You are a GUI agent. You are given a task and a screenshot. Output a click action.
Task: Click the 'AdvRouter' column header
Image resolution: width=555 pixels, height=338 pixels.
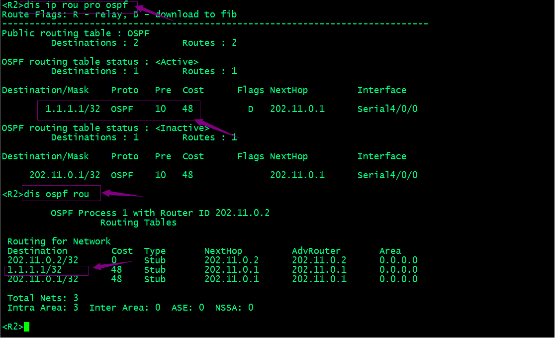(316, 251)
